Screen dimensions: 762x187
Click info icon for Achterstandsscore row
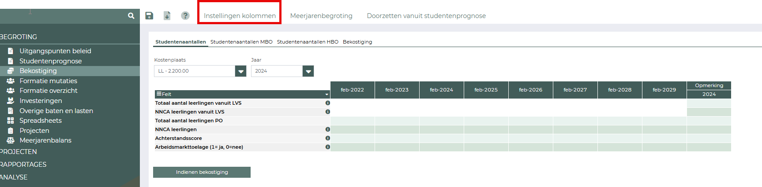pyautogui.click(x=328, y=138)
